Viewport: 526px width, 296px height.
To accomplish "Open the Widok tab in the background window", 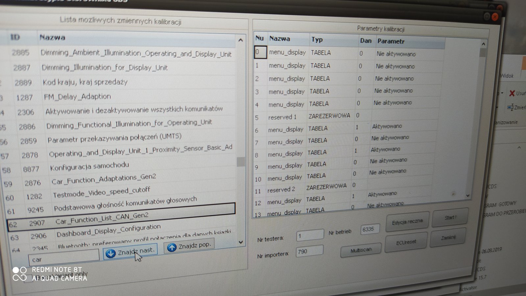I will (x=507, y=76).
